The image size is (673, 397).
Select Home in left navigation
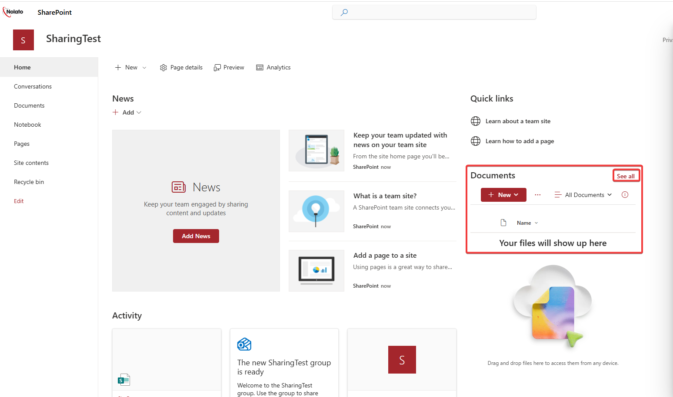pos(49,67)
